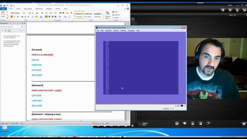
Task: Click the Find button in Editing group
Action: [x=115, y=12]
